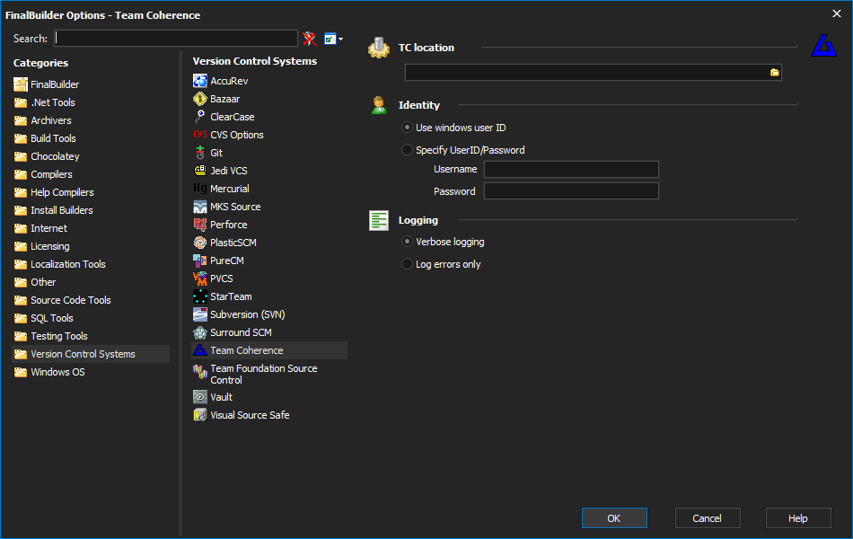
Task: Click the Windows OS folder icon
Action: point(21,372)
